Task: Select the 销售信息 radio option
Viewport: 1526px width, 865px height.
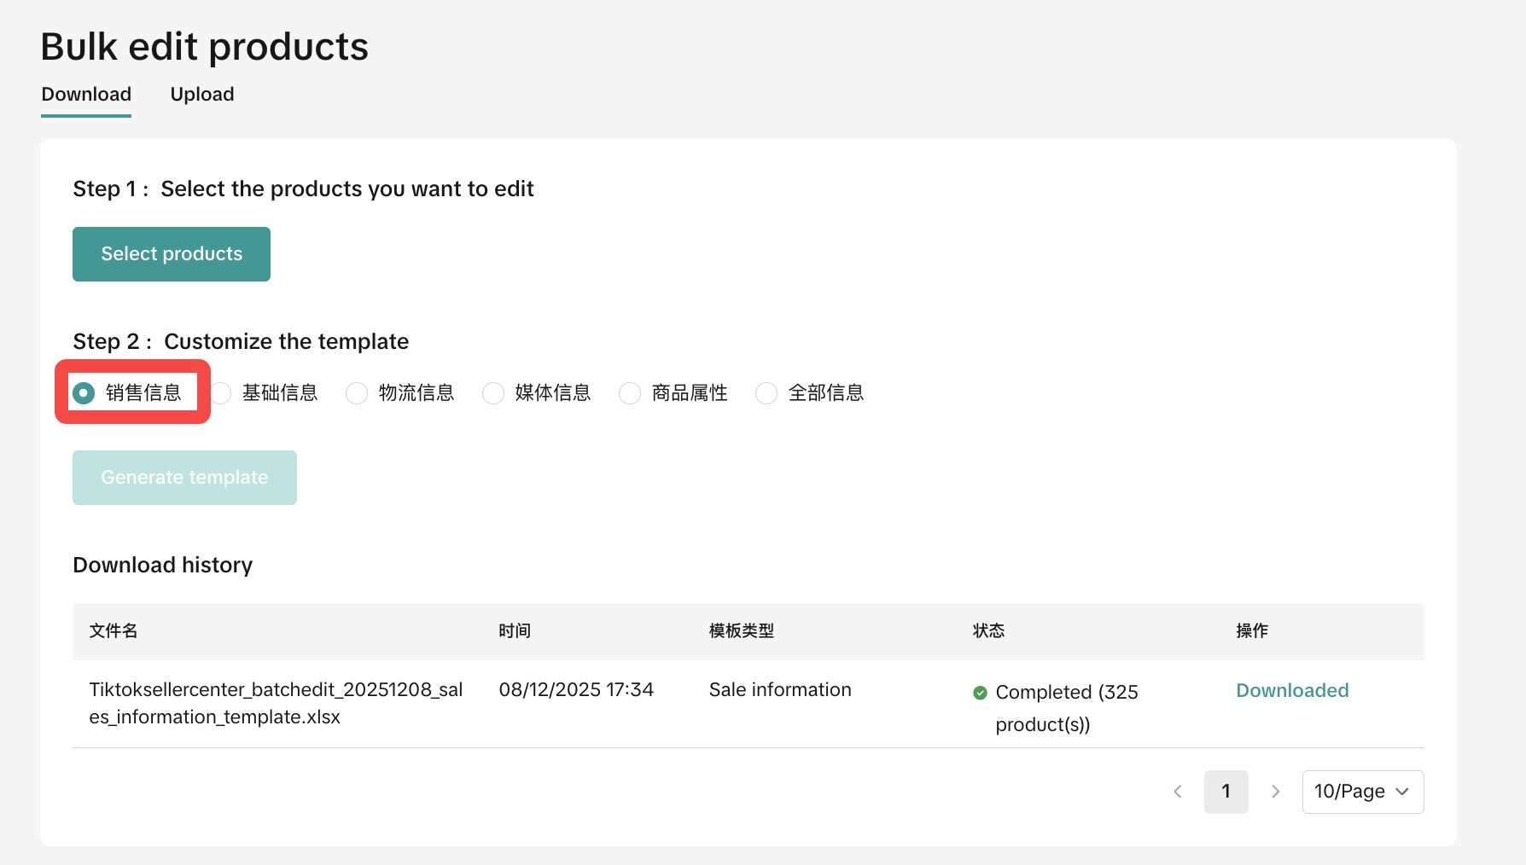Action: (84, 393)
